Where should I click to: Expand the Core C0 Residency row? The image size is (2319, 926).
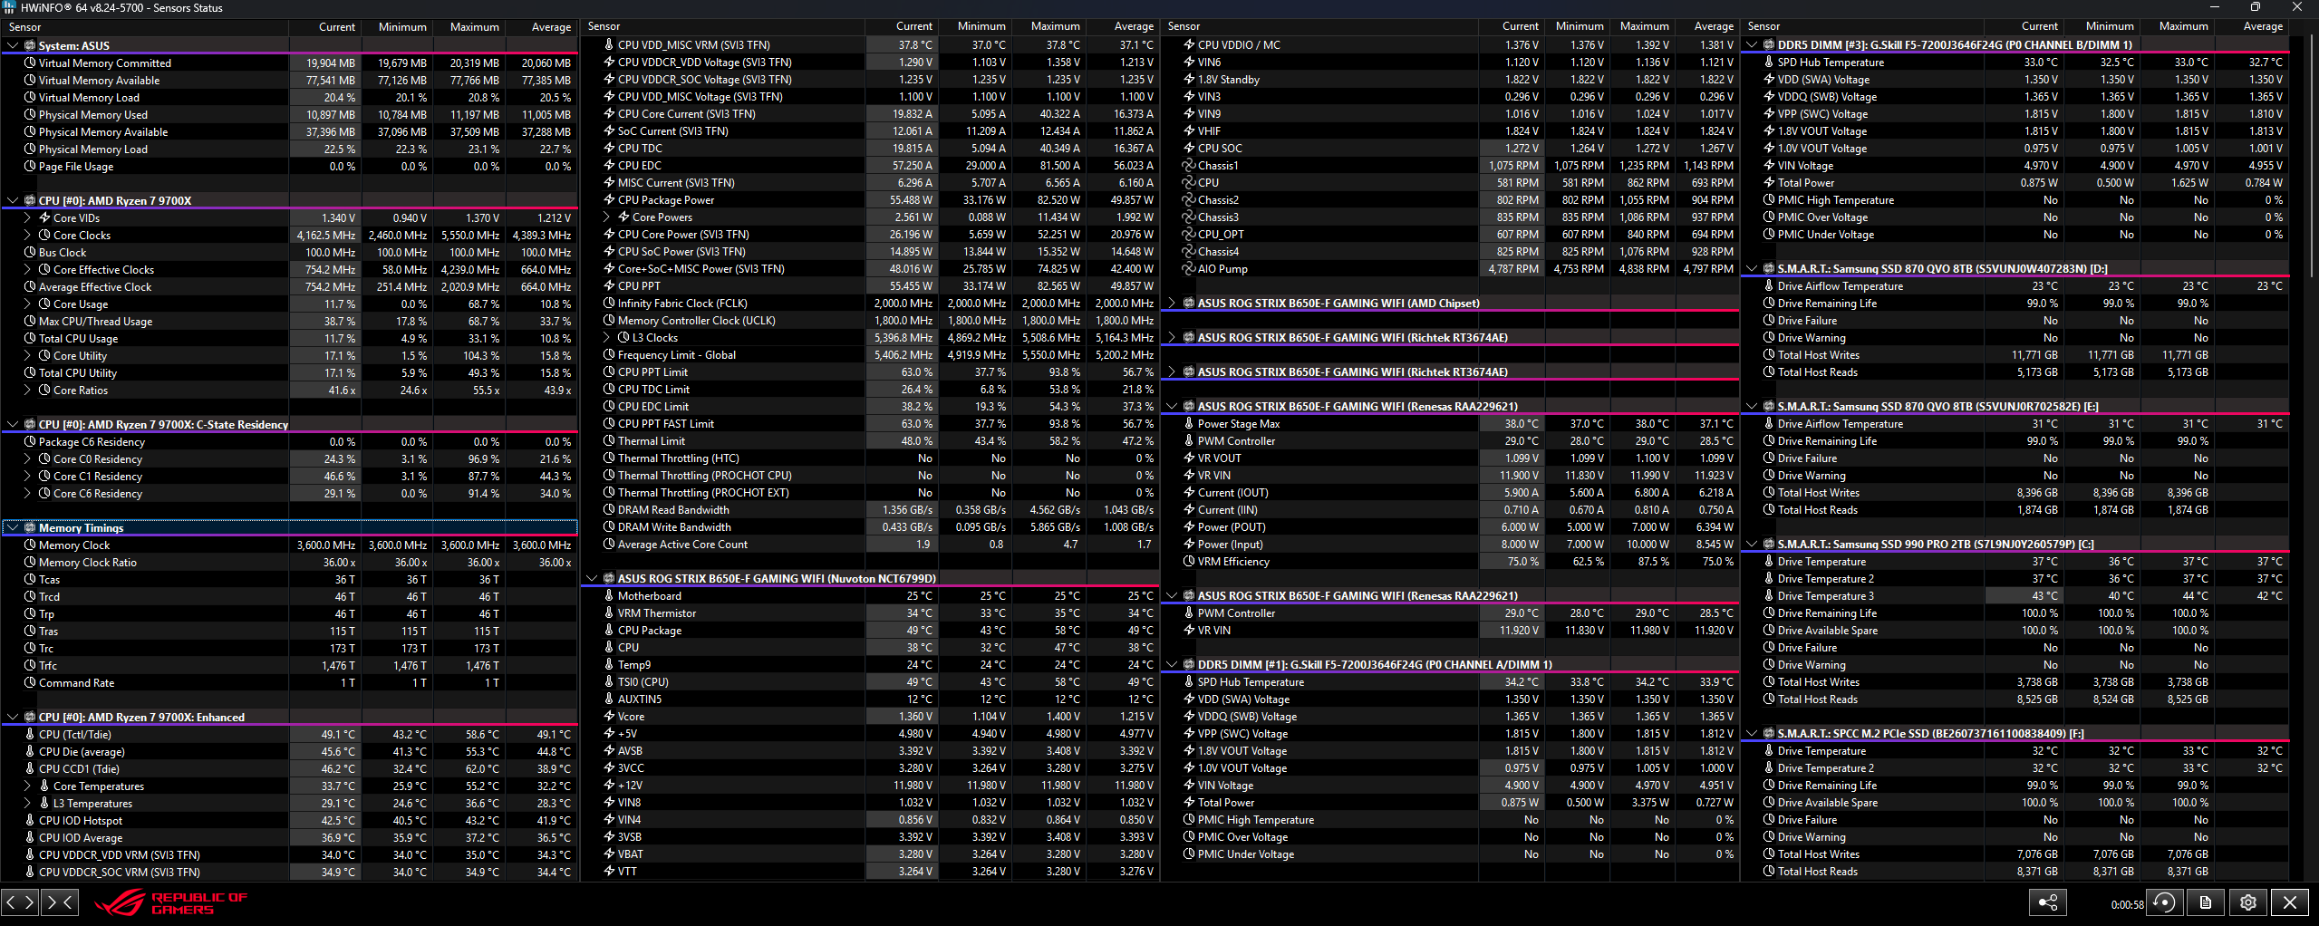tap(27, 459)
